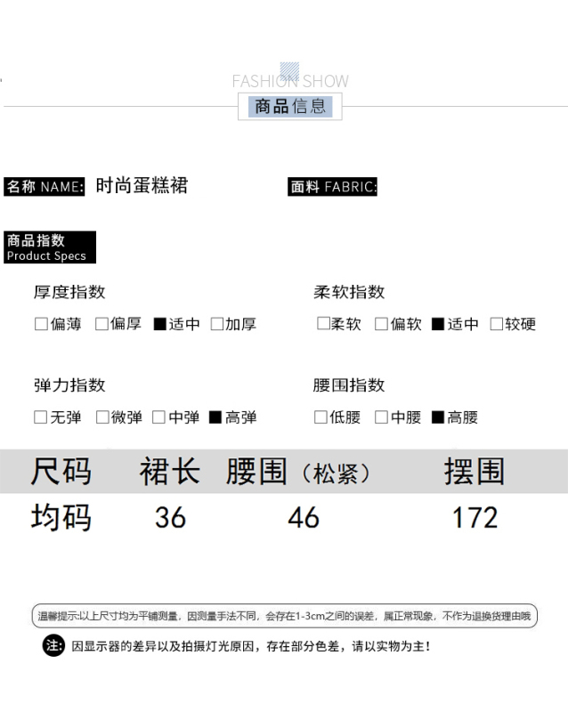
Task: Click the black circular 注 note icon
Action: tap(53, 645)
